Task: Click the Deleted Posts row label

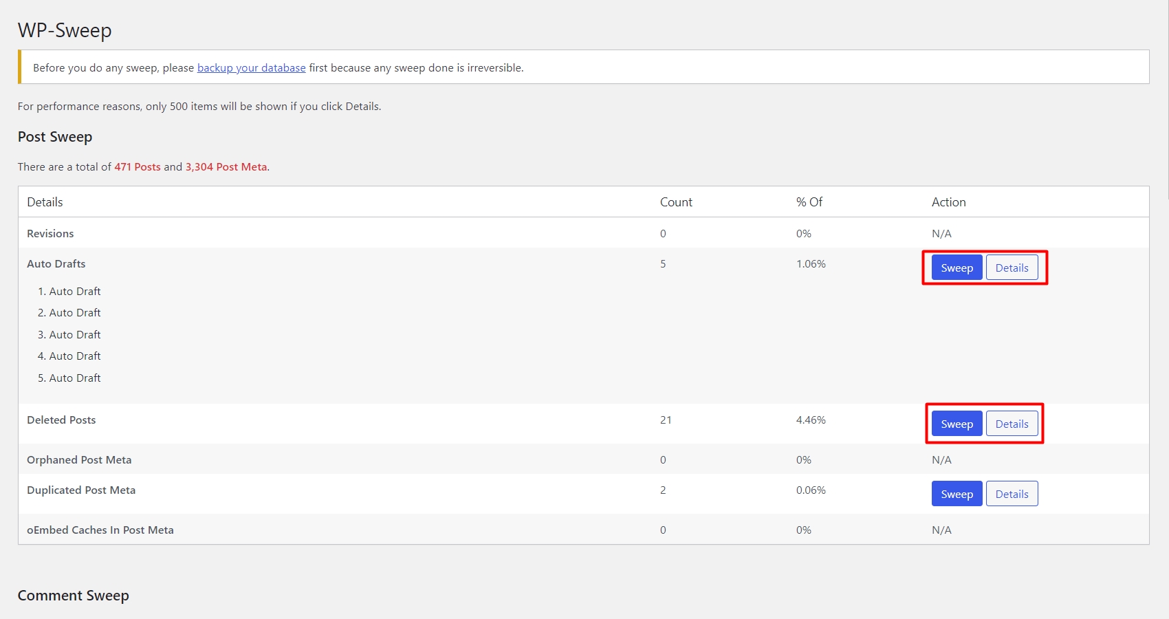Action: point(61,420)
